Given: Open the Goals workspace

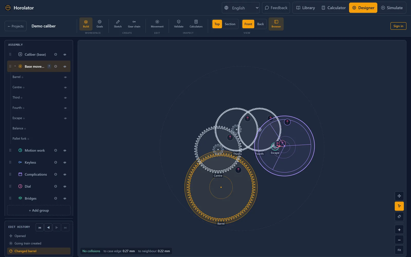Looking at the screenshot, I should (100, 24).
